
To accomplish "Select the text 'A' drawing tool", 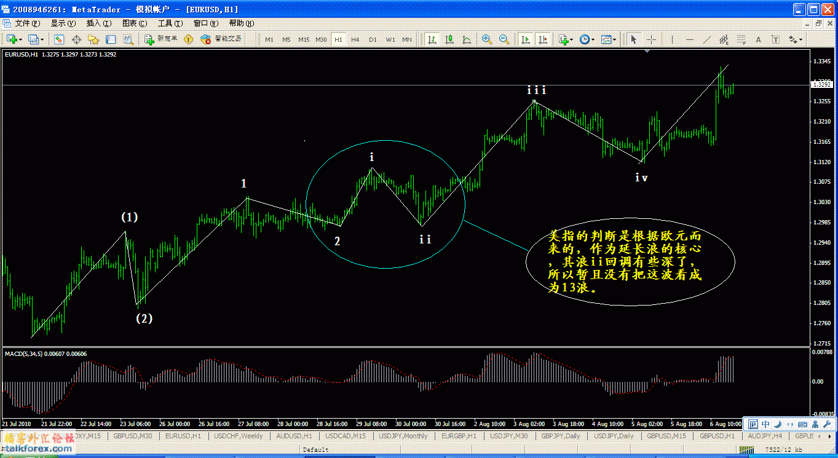I will pos(758,39).
